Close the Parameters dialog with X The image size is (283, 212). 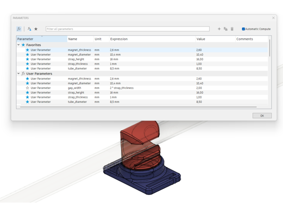(x=273, y=18)
